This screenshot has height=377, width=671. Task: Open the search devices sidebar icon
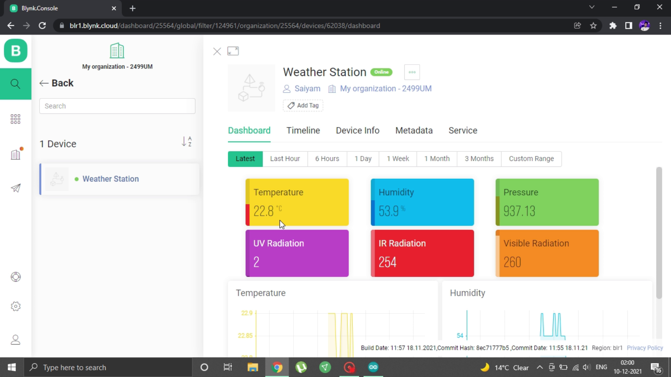tap(15, 84)
